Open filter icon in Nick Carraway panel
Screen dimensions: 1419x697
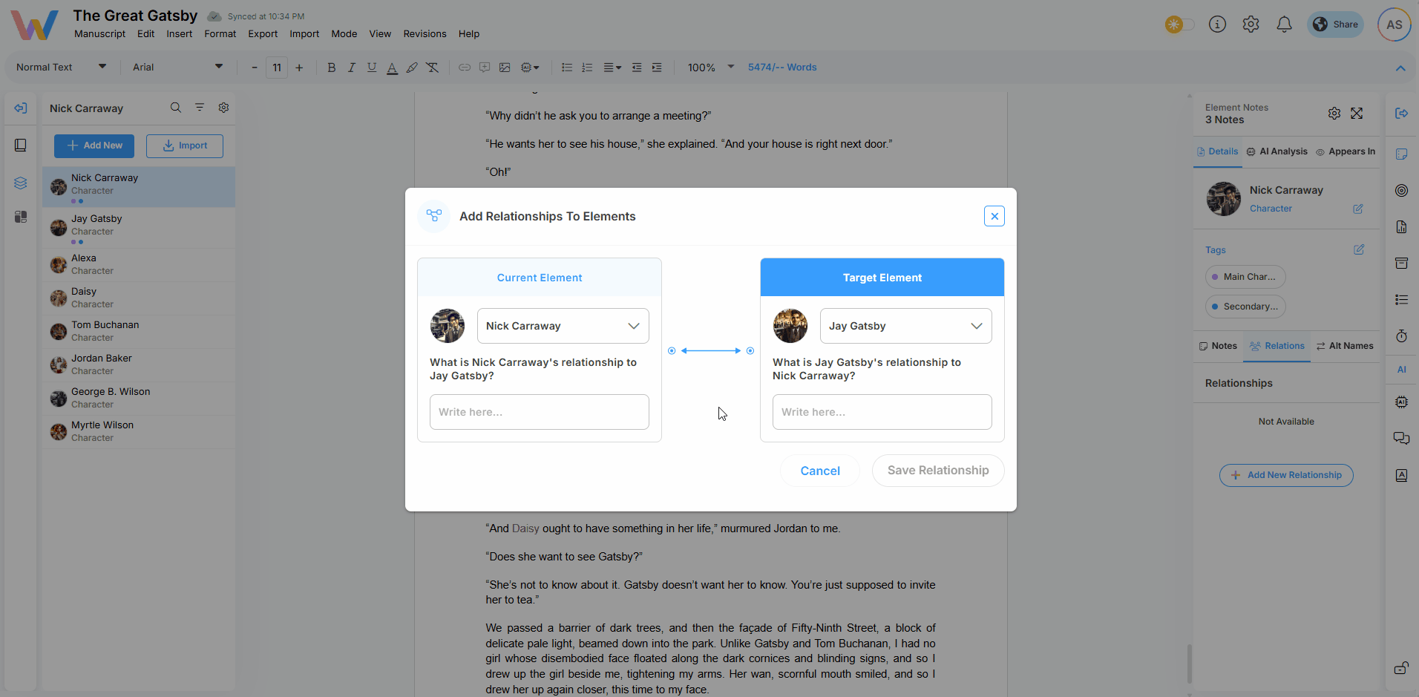[x=200, y=108]
